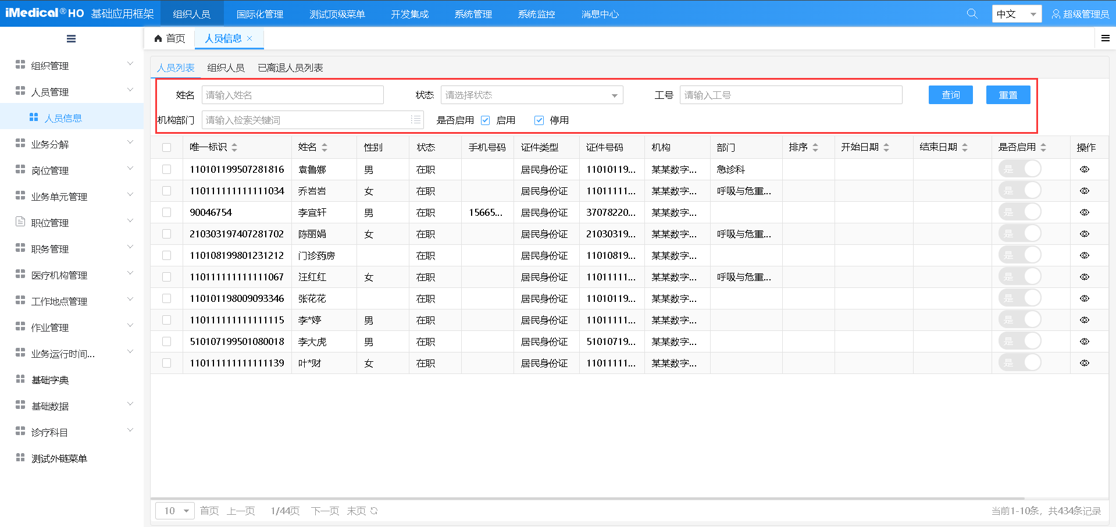Uncheck the 启用 checkbox

tap(485, 120)
